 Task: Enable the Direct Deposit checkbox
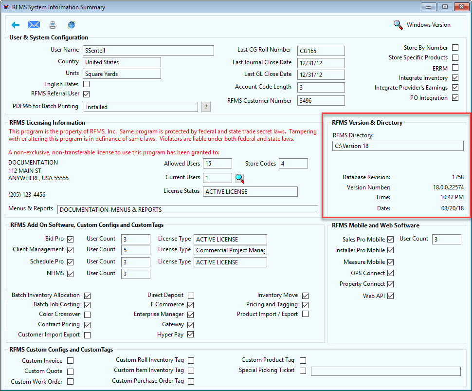(191, 295)
